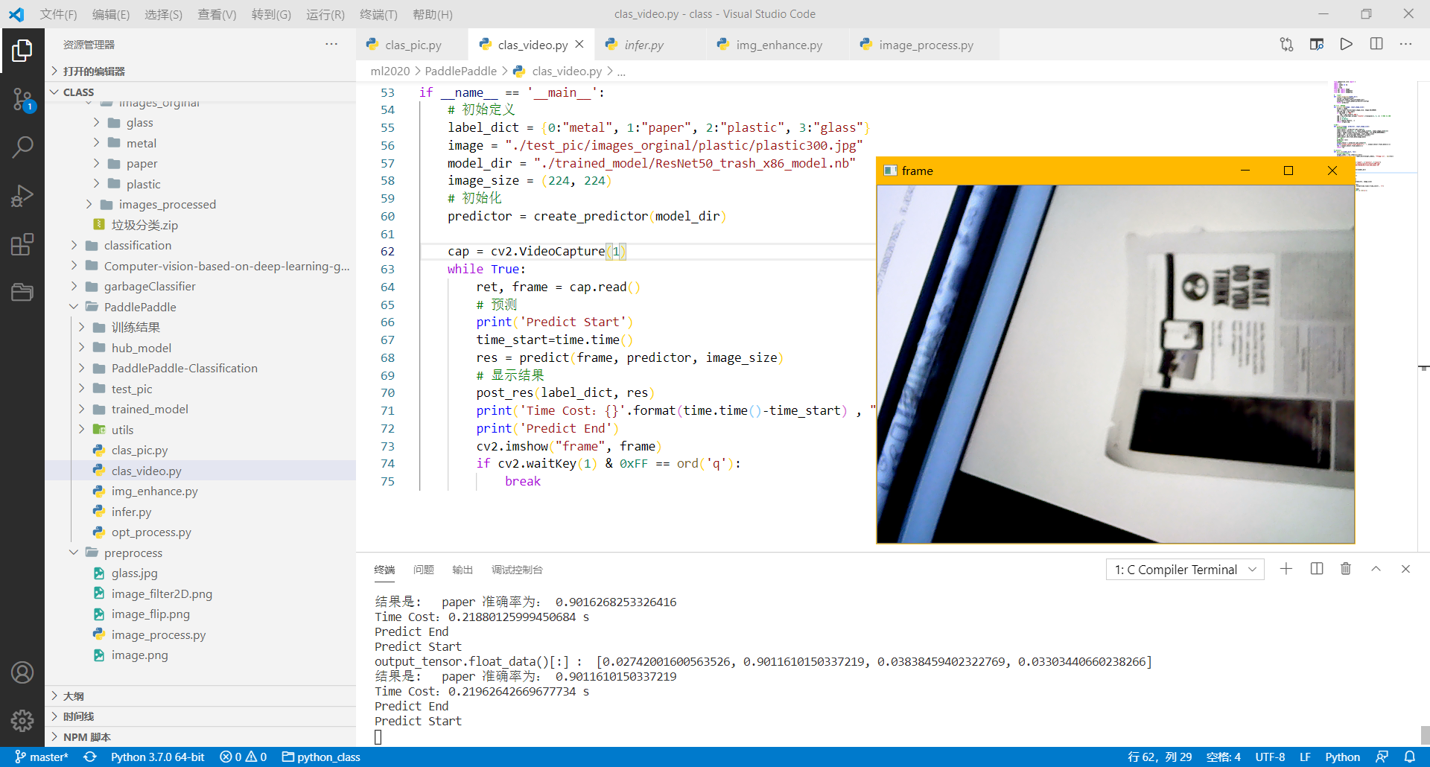This screenshot has height=767, width=1430.
Task: Open the Manage gear menu
Action: pyautogui.click(x=22, y=720)
